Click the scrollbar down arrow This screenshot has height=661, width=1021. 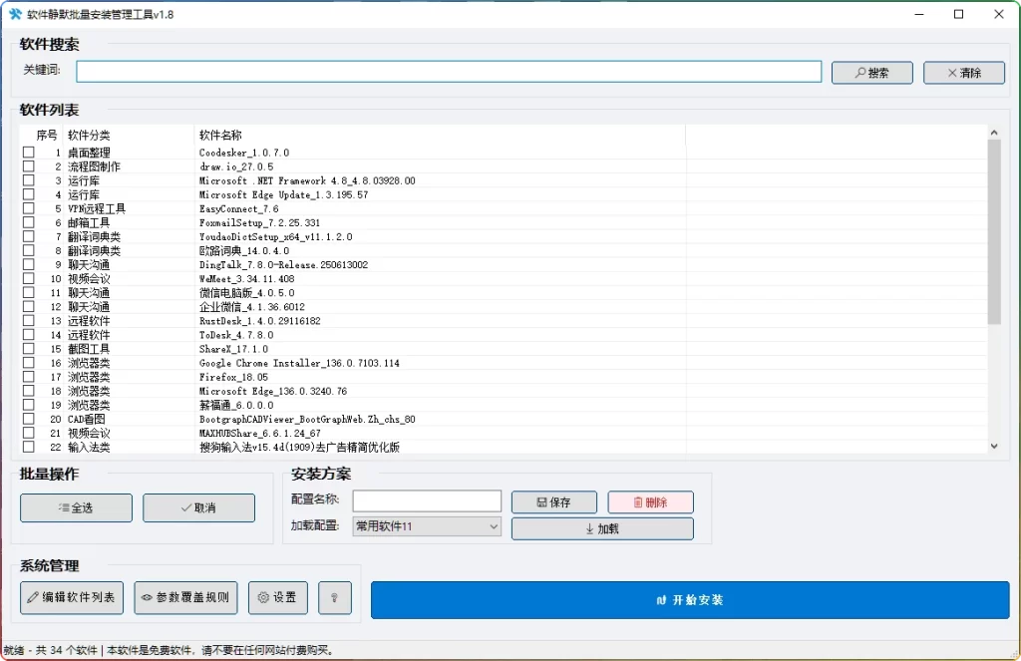coord(994,446)
